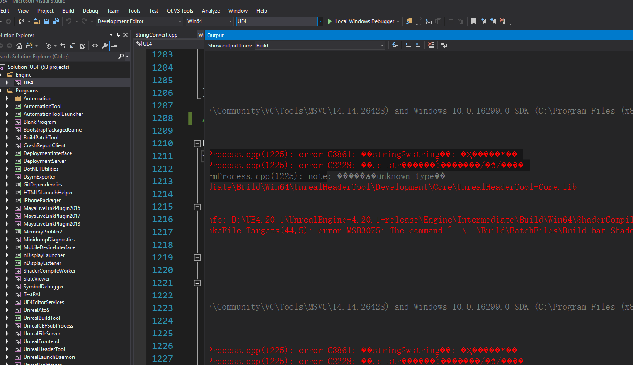
Task: Expand the ShaderCompileWorker project node
Action: tap(7, 271)
